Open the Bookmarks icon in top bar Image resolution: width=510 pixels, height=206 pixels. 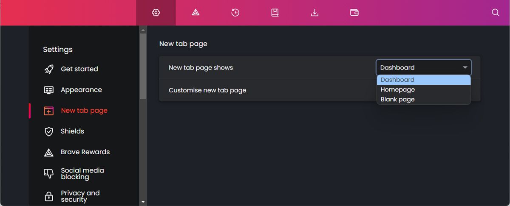coord(275,13)
